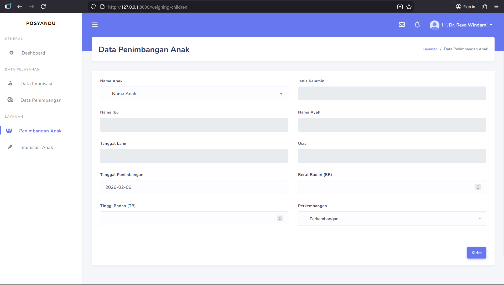Click the POSYANDU brand title
This screenshot has height=285, width=504.
(x=41, y=23)
